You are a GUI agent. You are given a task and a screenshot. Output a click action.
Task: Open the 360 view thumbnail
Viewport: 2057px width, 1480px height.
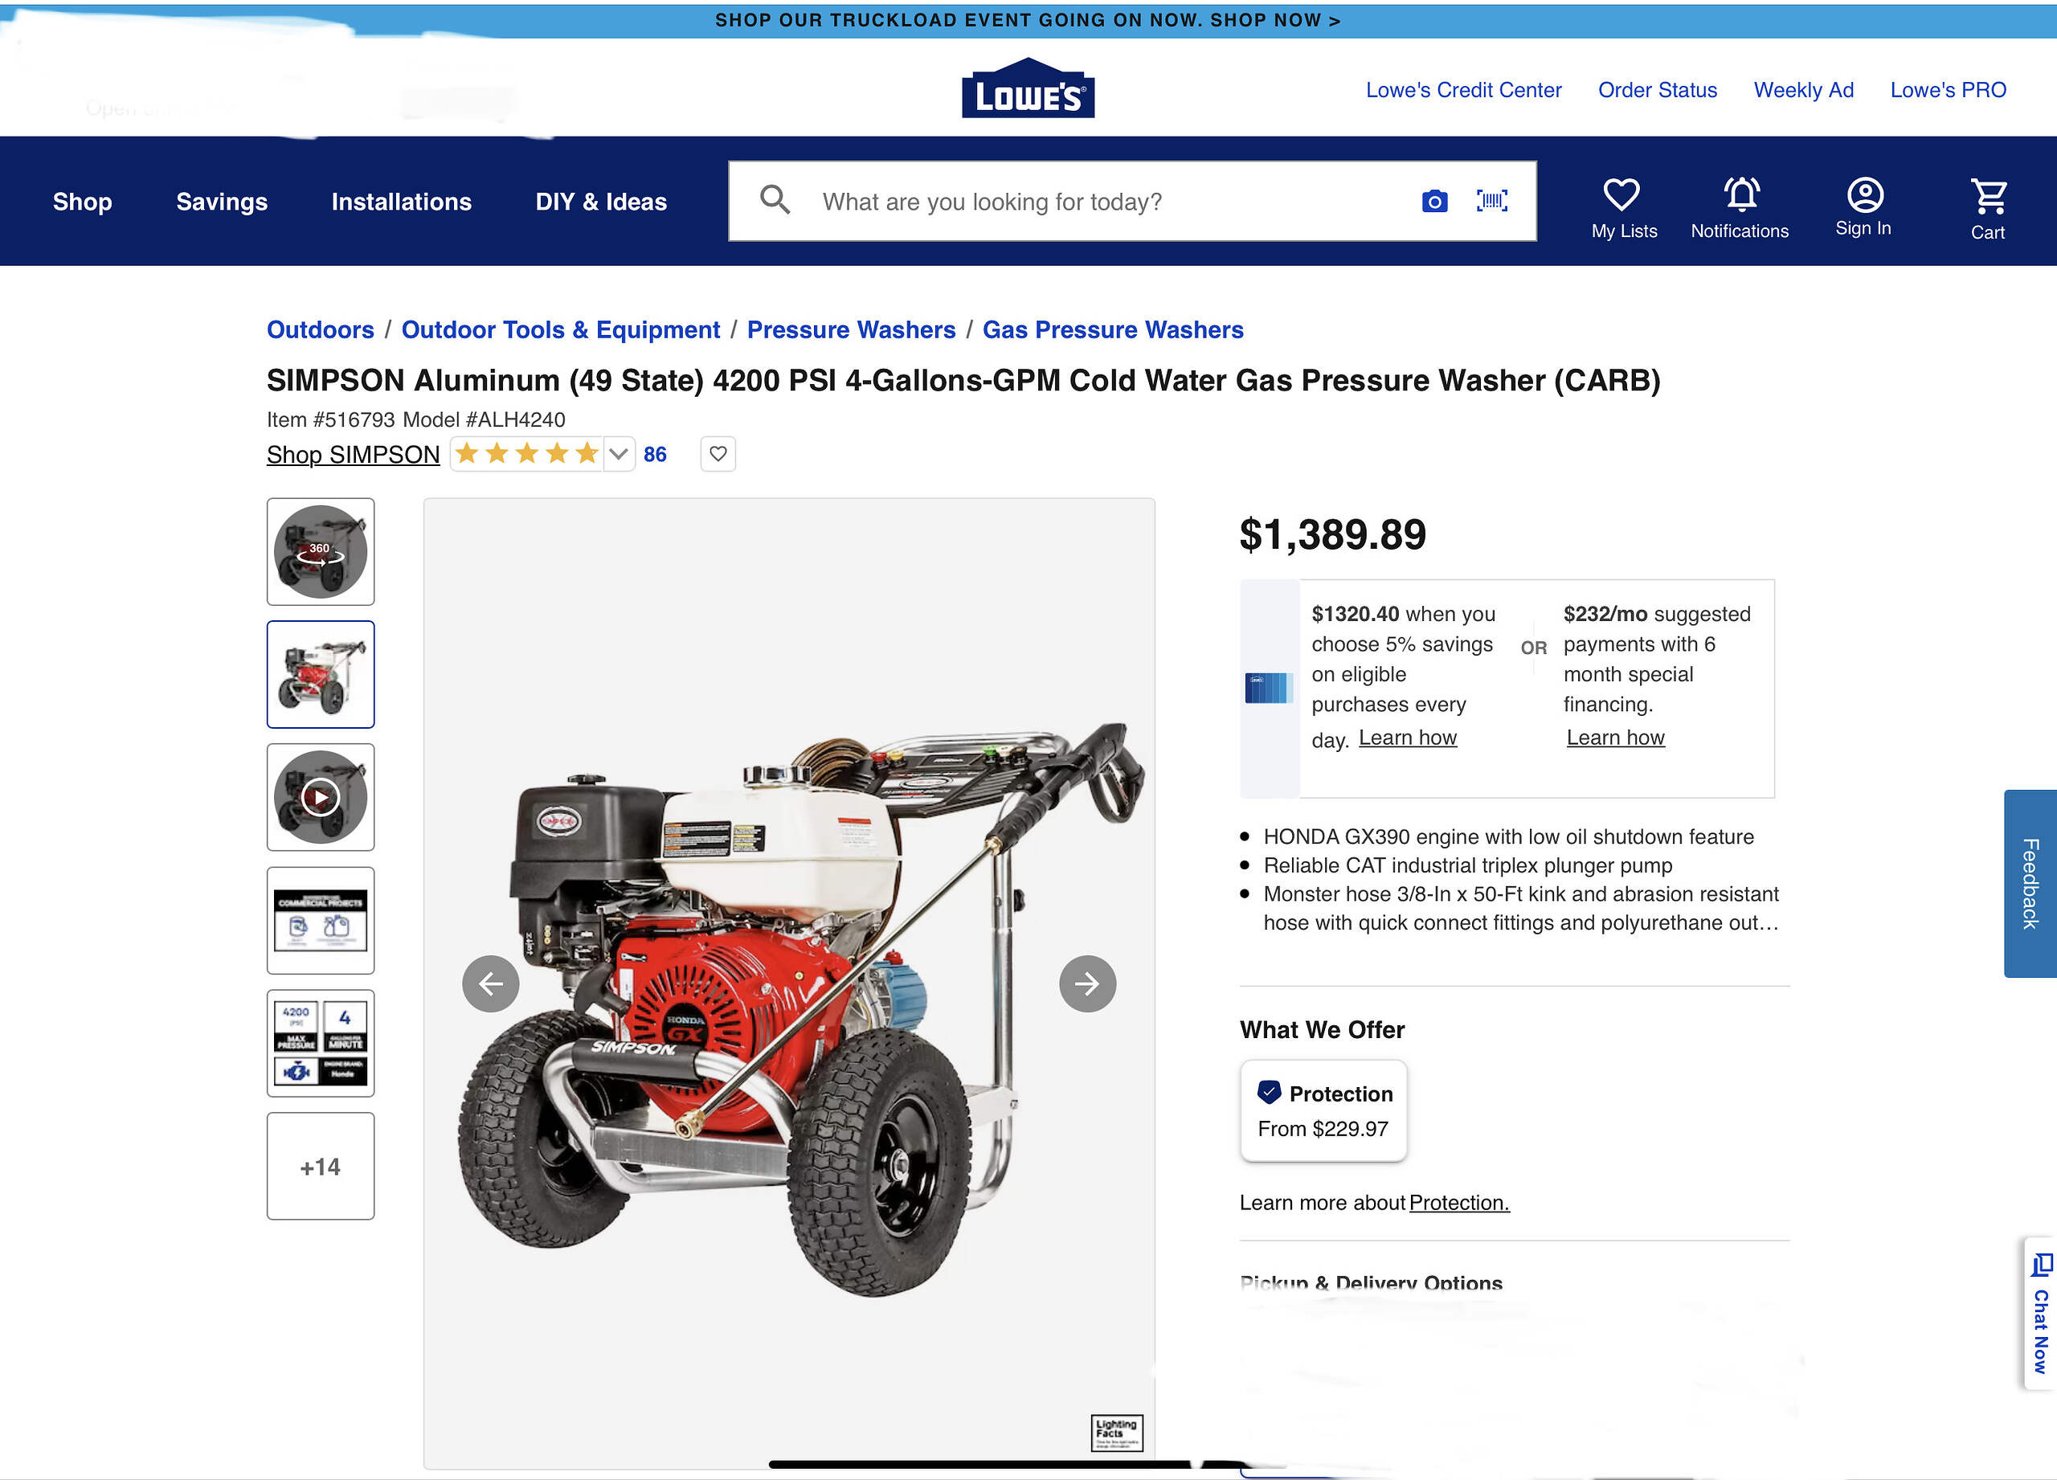(320, 551)
